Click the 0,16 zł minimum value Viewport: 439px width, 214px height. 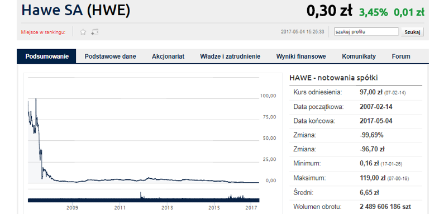click(369, 164)
